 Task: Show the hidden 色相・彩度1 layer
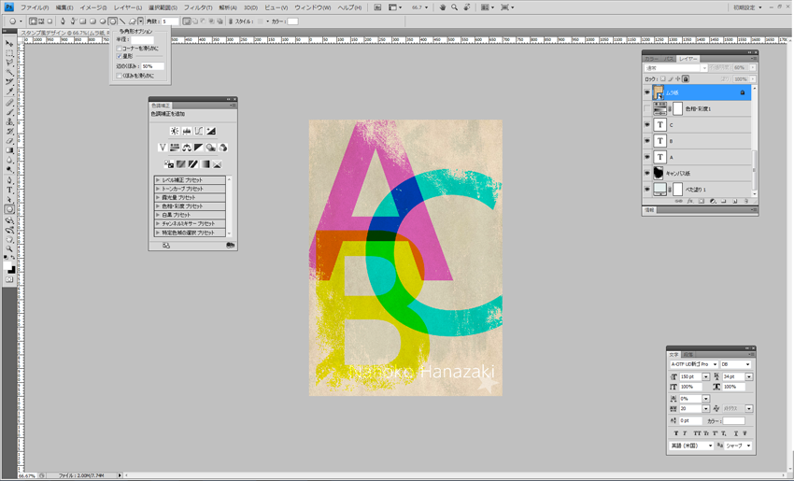647,109
